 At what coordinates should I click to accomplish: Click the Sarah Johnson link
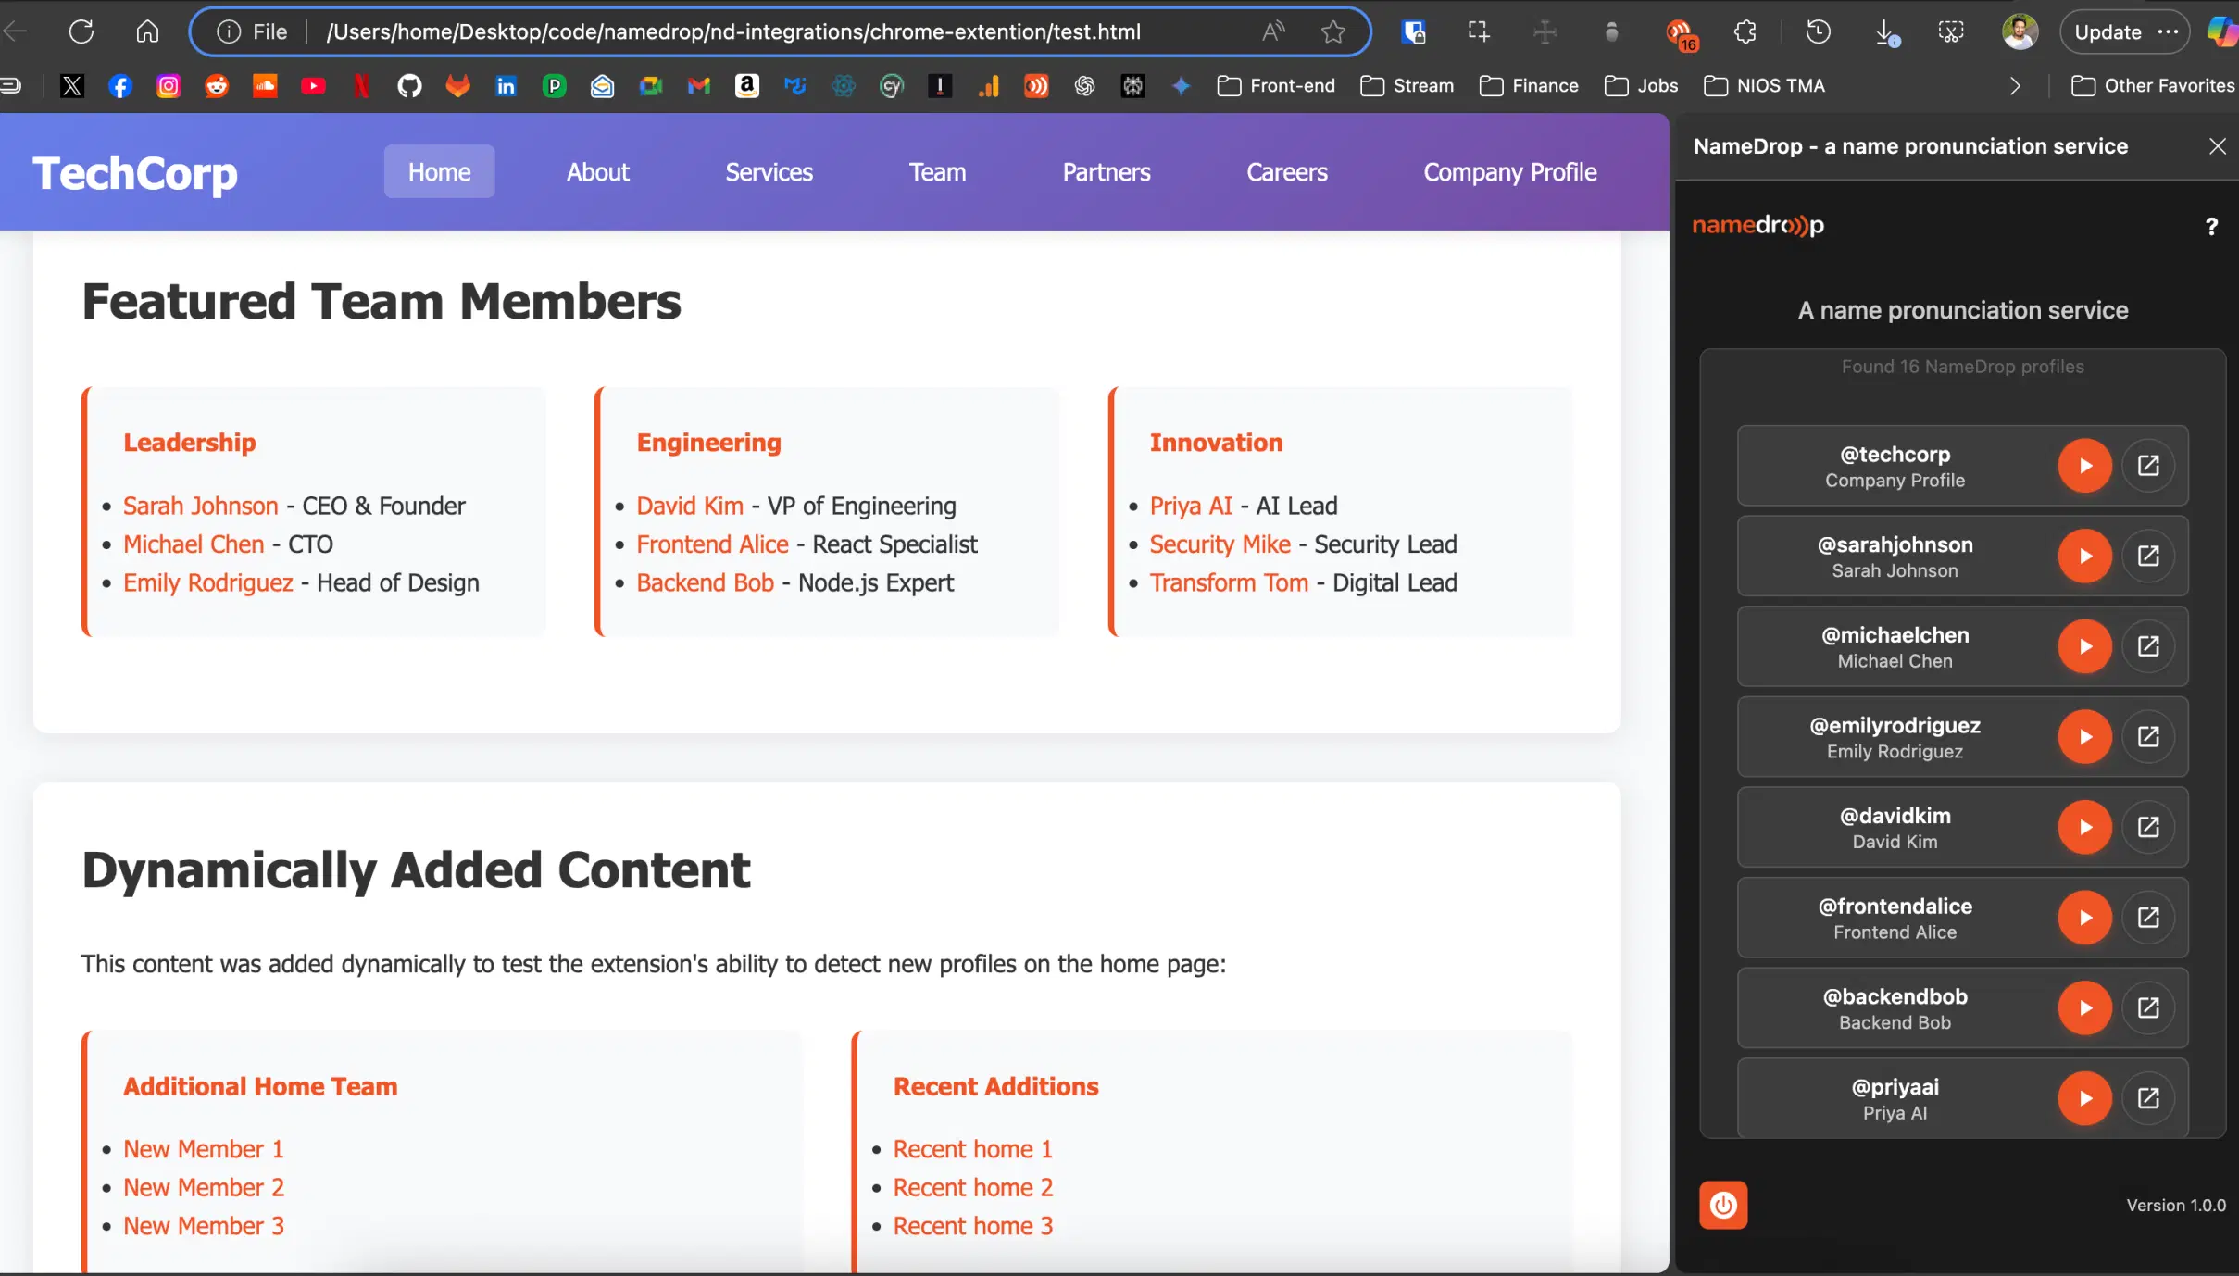201,506
